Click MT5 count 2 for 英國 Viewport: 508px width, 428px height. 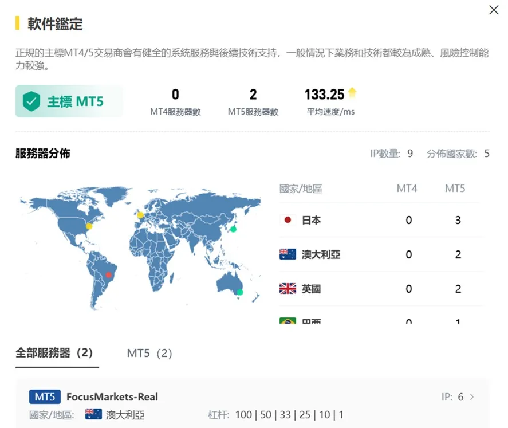click(x=458, y=289)
